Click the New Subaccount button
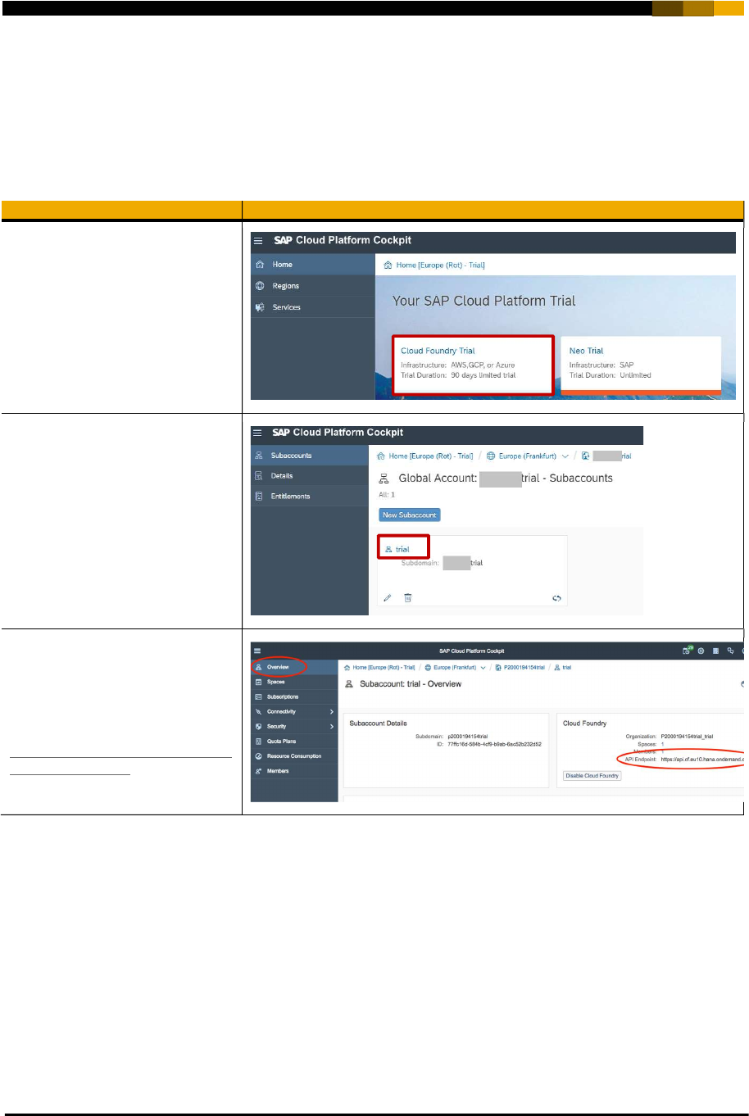This screenshot has width=749, height=1116. (x=410, y=515)
